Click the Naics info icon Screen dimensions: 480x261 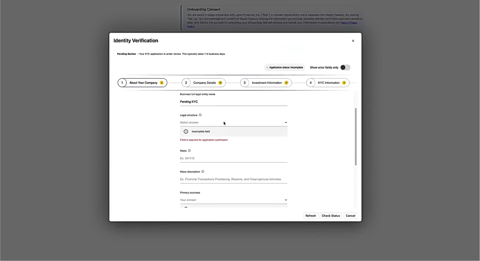[x=189, y=150]
